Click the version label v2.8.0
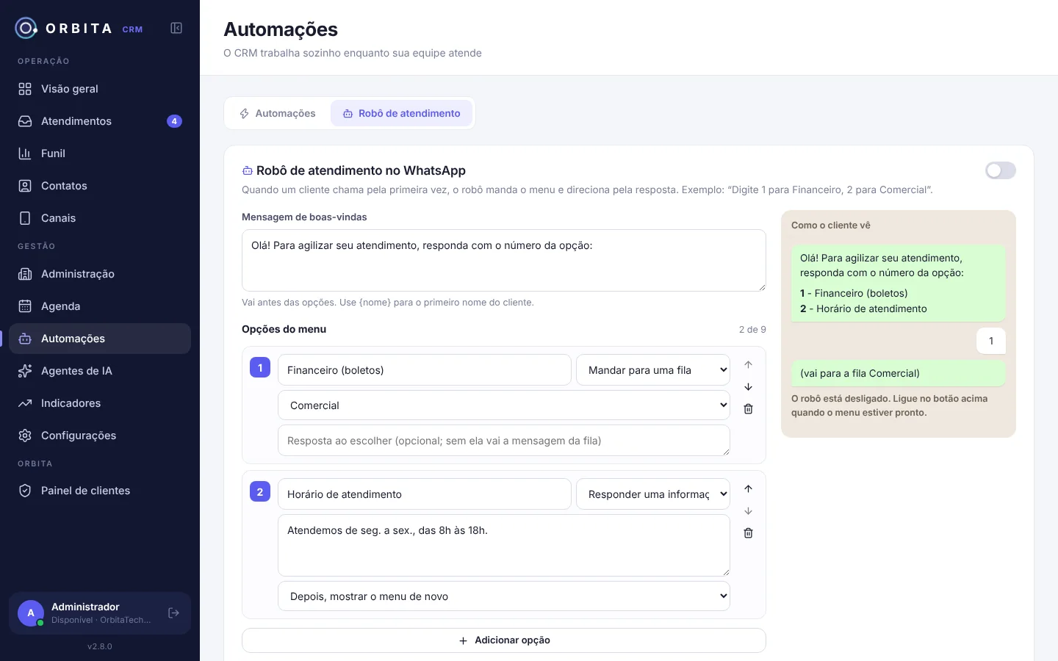Viewport: 1058px width, 661px height. (x=100, y=646)
